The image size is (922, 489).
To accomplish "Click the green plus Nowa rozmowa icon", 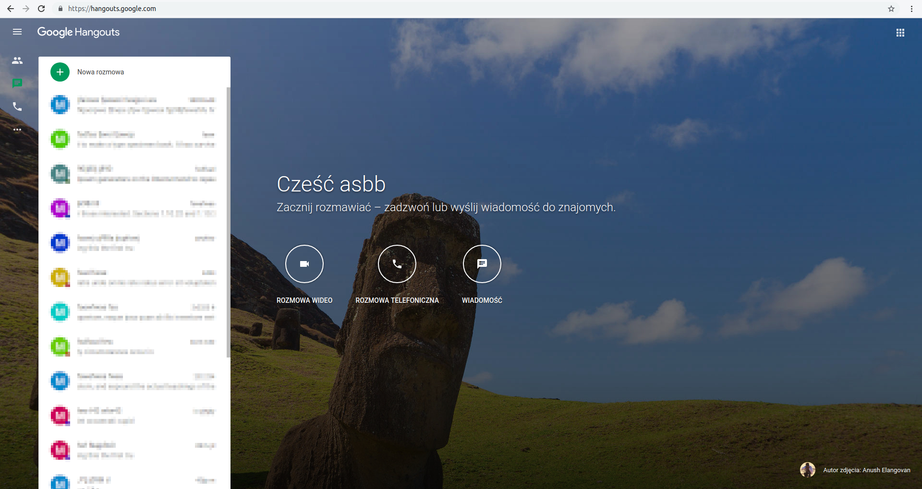I will [60, 72].
